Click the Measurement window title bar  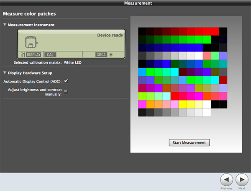(138, 3)
